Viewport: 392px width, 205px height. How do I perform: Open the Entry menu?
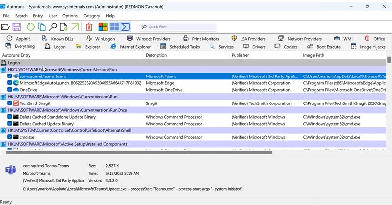38,16
